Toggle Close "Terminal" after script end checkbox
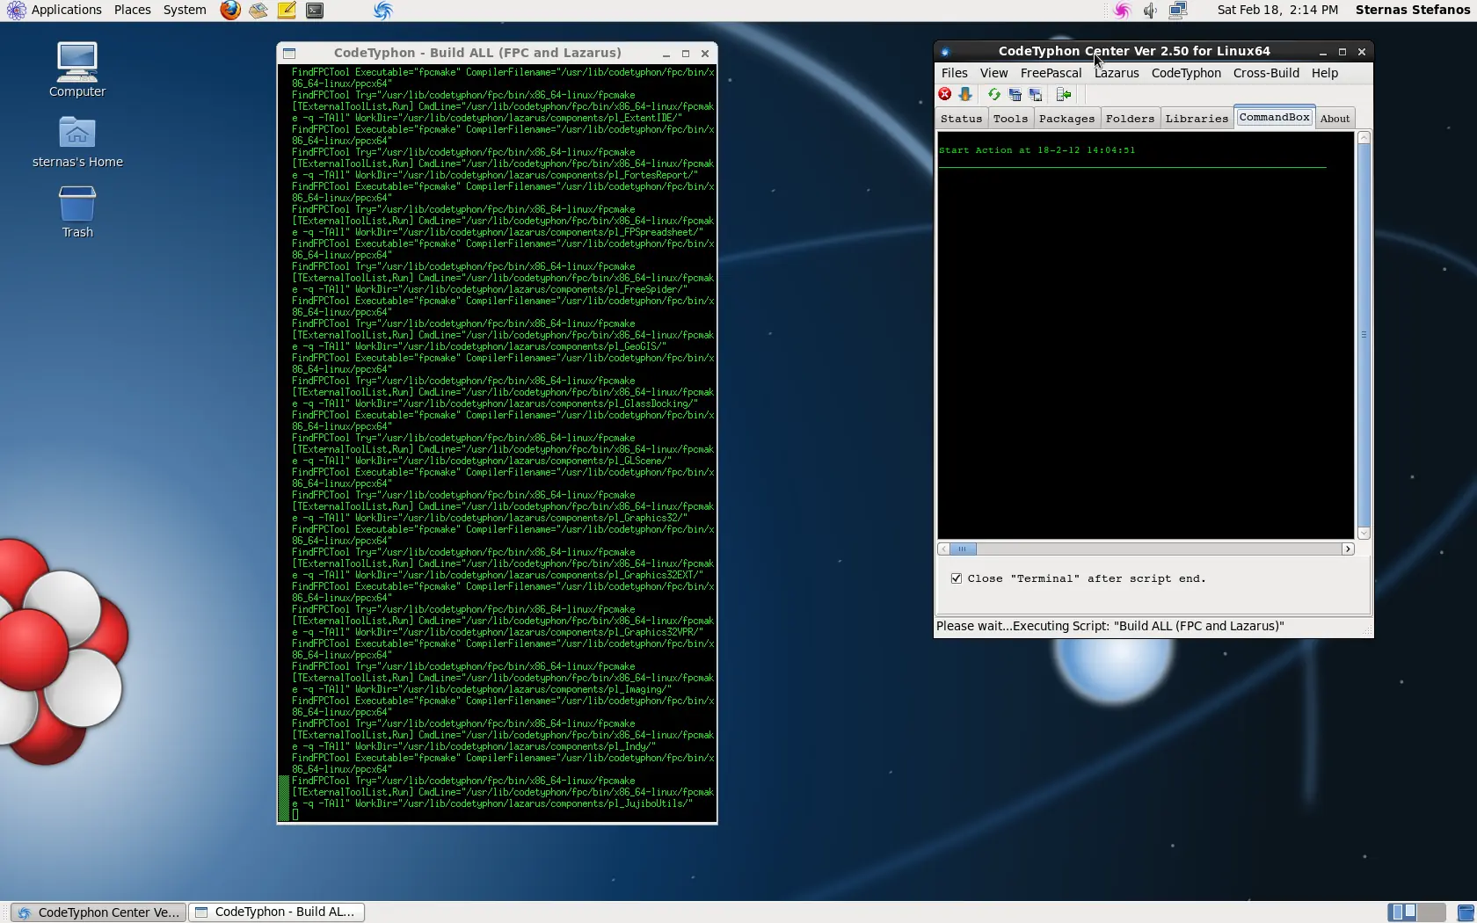This screenshot has width=1477, height=923. click(957, 578)
